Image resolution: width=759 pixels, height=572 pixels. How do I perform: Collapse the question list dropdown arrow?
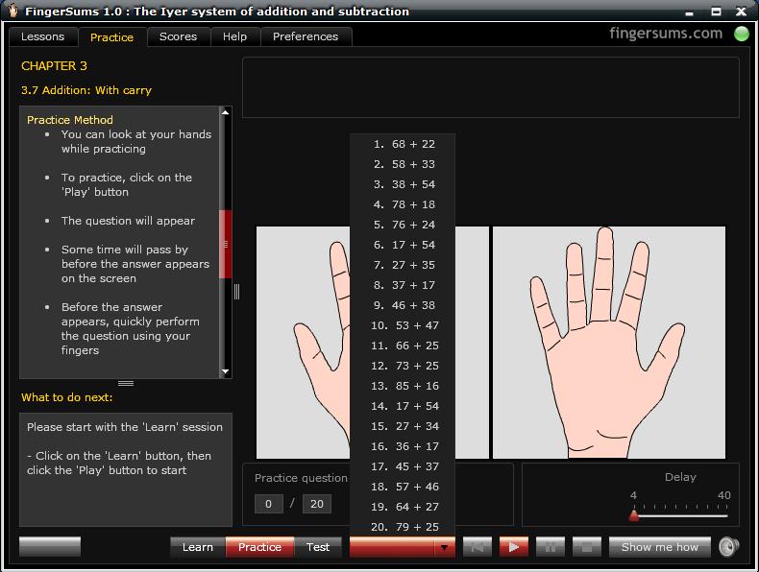click(444, 547)
